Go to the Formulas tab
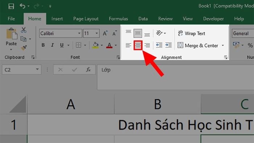Viewport: 254px width, 143px height. click(118, 19)
